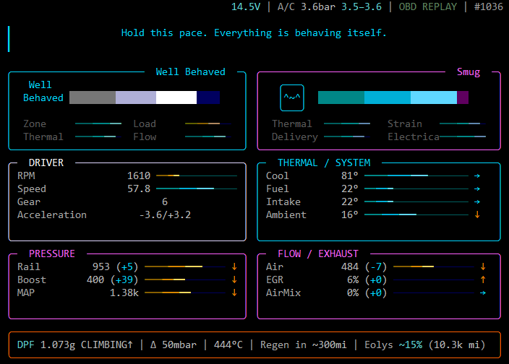The width and height of the screenshot is (509, 364).
Task: Click the Acceleration value -3.6/+3.2
Action: (x=165, y=214)
